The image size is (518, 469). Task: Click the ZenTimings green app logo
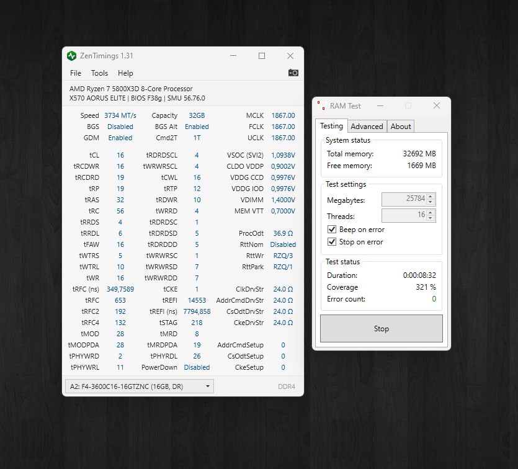point(72,56)
